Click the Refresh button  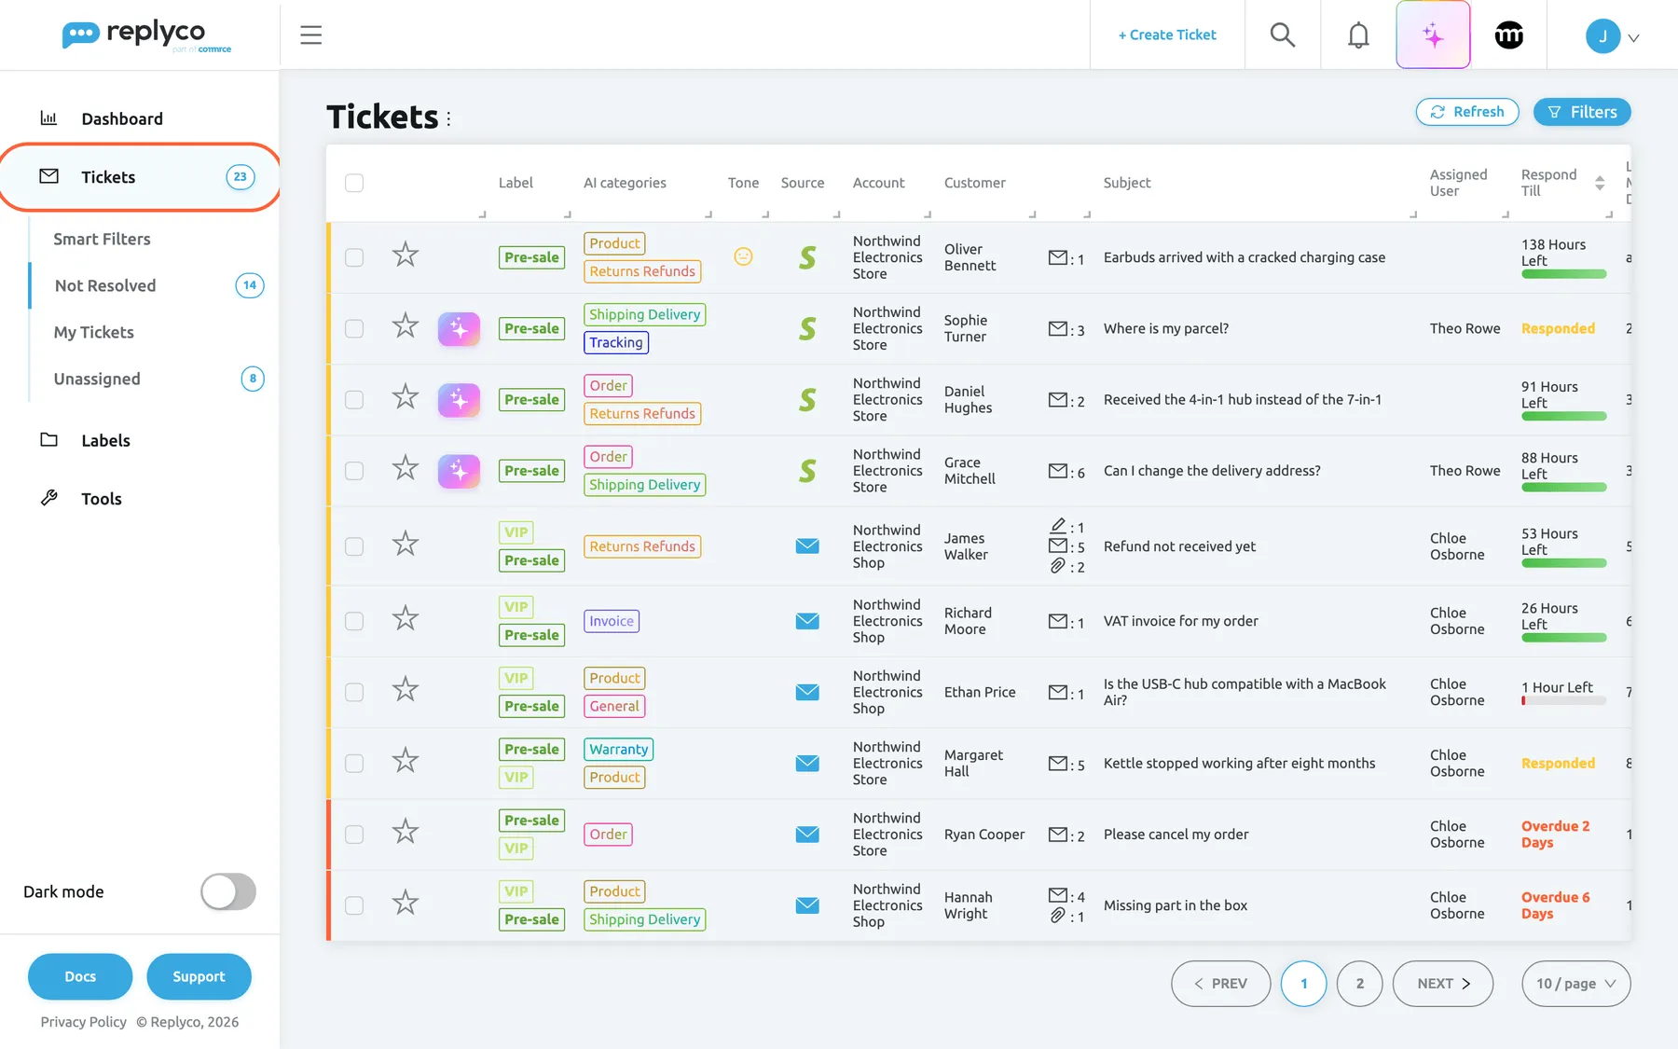pyautogui.click(x=1467, y=112)
